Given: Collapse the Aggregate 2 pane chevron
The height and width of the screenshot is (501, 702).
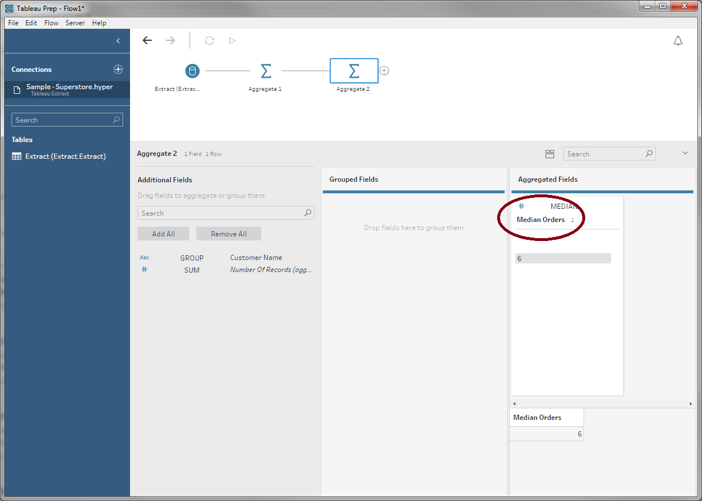Looking at the screenshot, I should click(685, 154).
